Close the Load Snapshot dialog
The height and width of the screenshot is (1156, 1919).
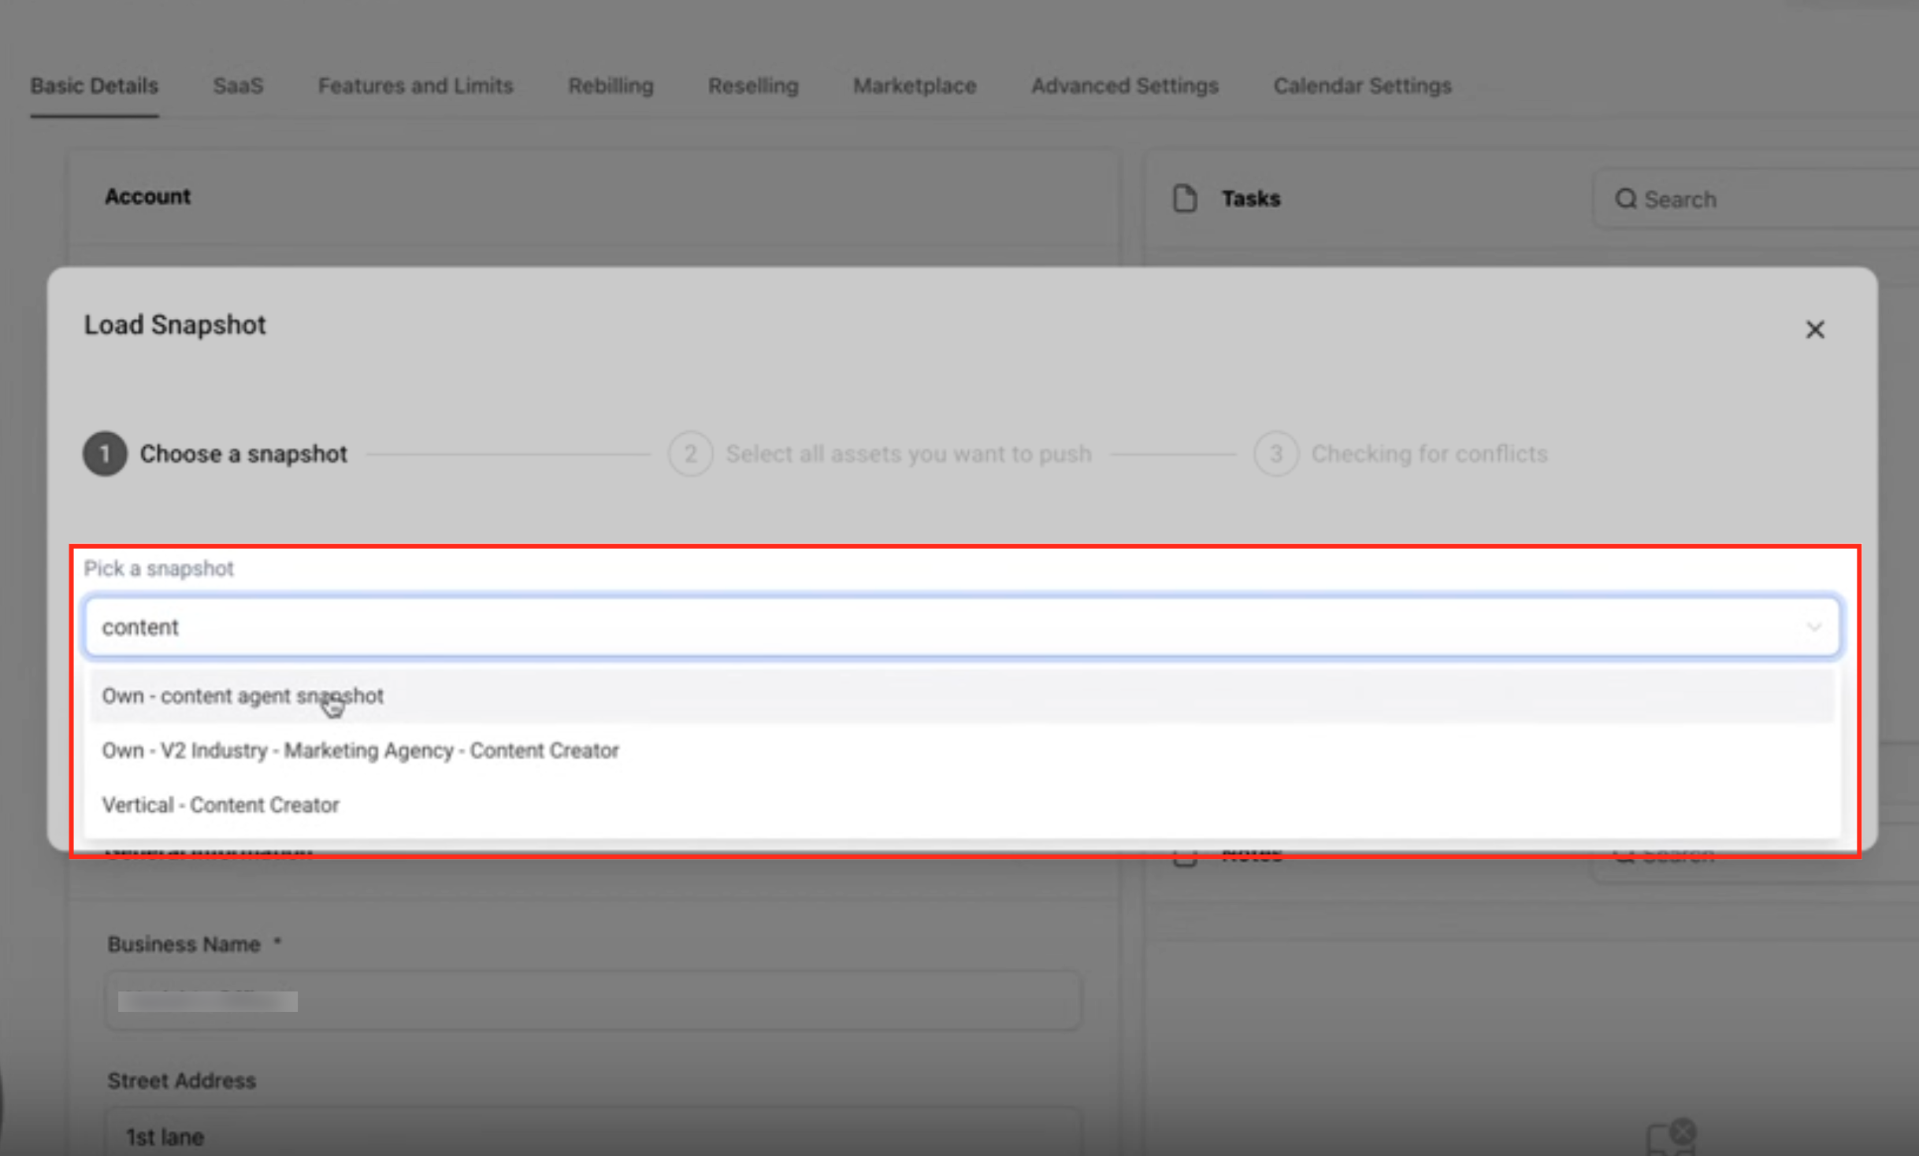[x=1814, y=329]
